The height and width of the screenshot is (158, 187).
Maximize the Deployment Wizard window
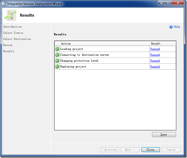(x=168, y=3)
